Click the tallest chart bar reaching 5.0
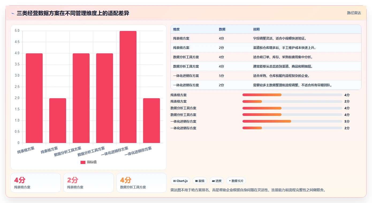The height and width of the screenshot is (203, 372). (128, 87)
